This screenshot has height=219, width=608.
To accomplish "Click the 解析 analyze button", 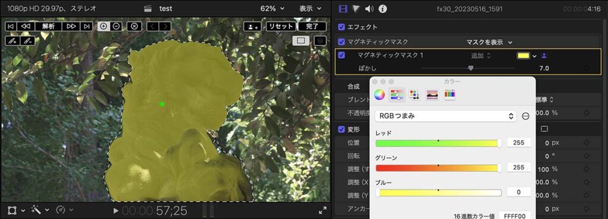I will click(49, 26).
